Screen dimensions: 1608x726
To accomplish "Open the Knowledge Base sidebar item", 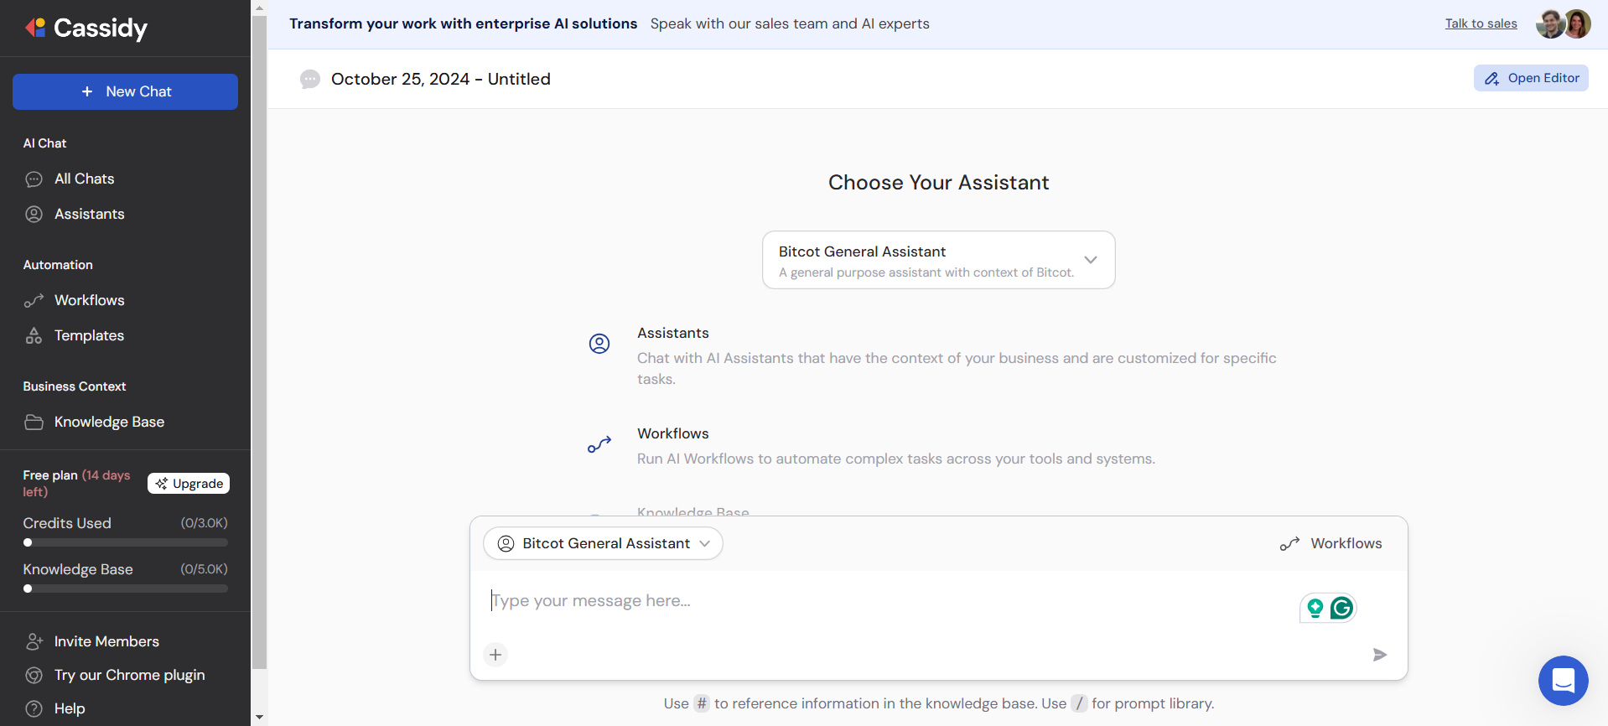I will (x=109, y=422).
